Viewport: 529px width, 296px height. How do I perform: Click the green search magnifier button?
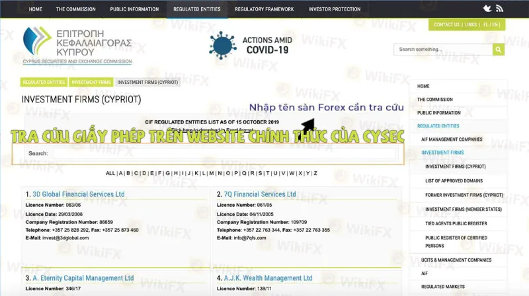tap(499, 50)
